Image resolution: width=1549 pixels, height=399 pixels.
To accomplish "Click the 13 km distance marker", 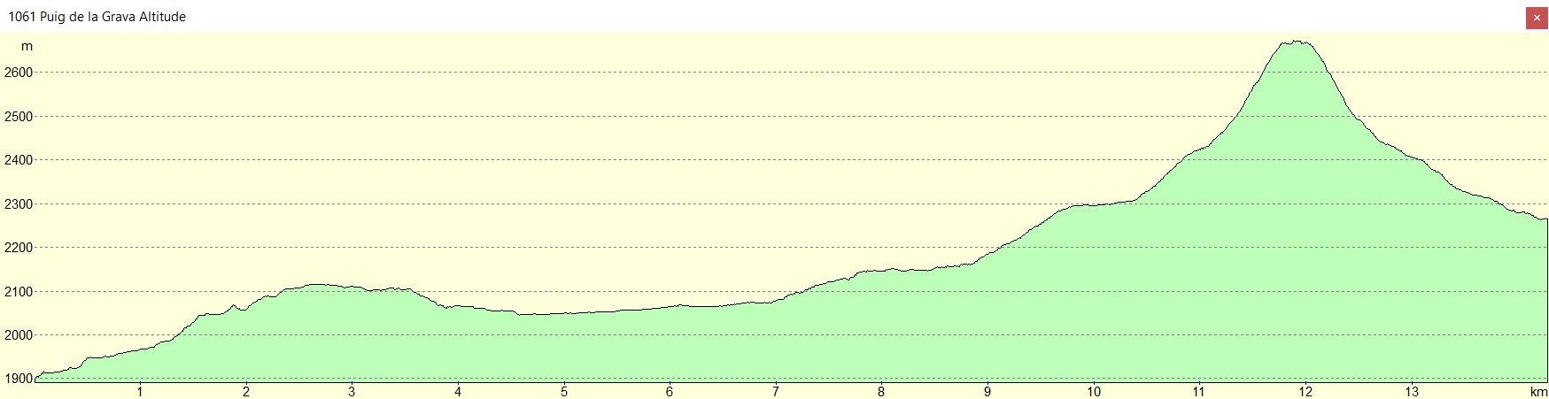I will [x=1412, y=392].
